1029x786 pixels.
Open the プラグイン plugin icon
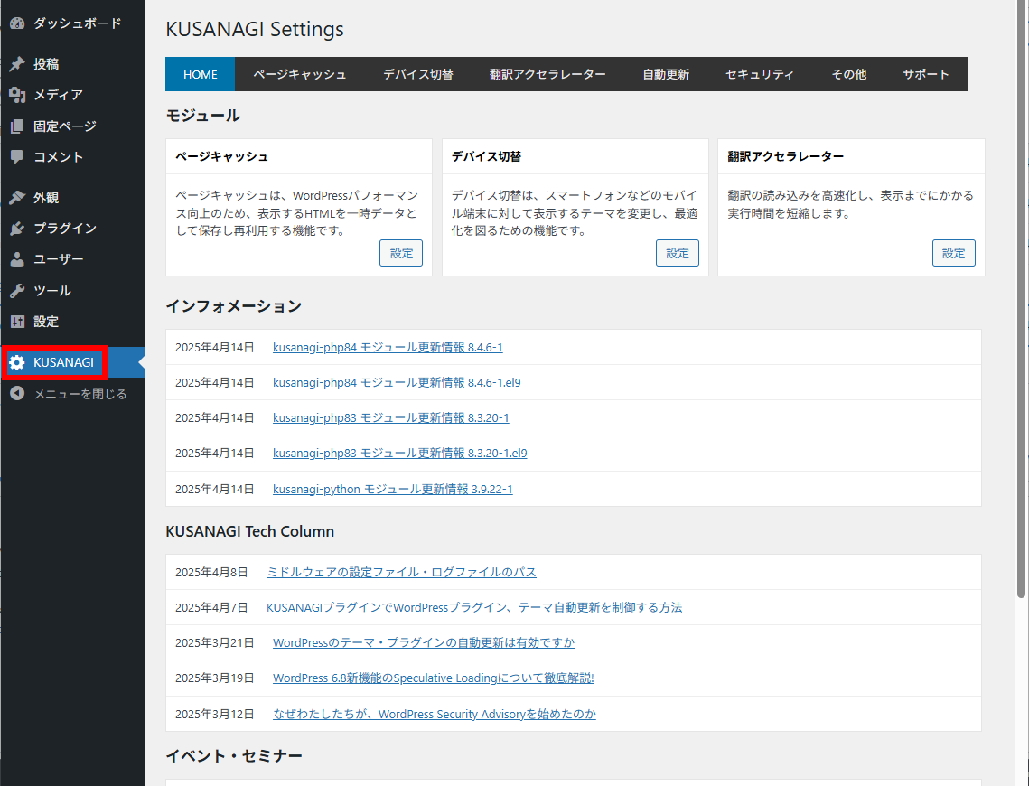16,227
